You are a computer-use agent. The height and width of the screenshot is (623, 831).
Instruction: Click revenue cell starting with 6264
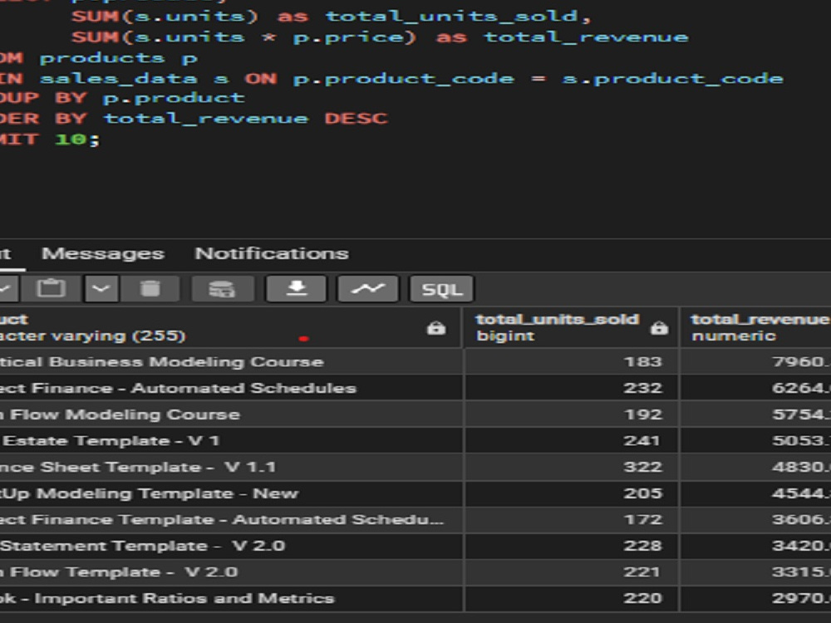[x=756, y=388]
